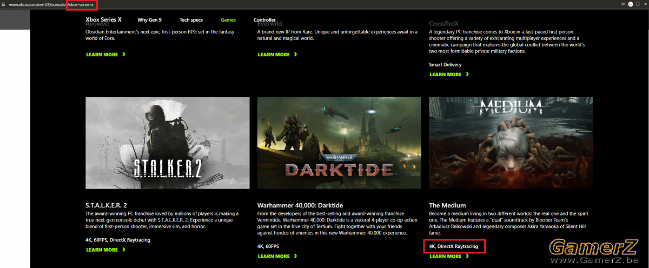Viewport: 649px width, 268px height.
Task: Click '4K, 60FPS, DirectX Raytracing' under S.T.A.L.K.E.R. 2
Action: [x=118, y=239]
